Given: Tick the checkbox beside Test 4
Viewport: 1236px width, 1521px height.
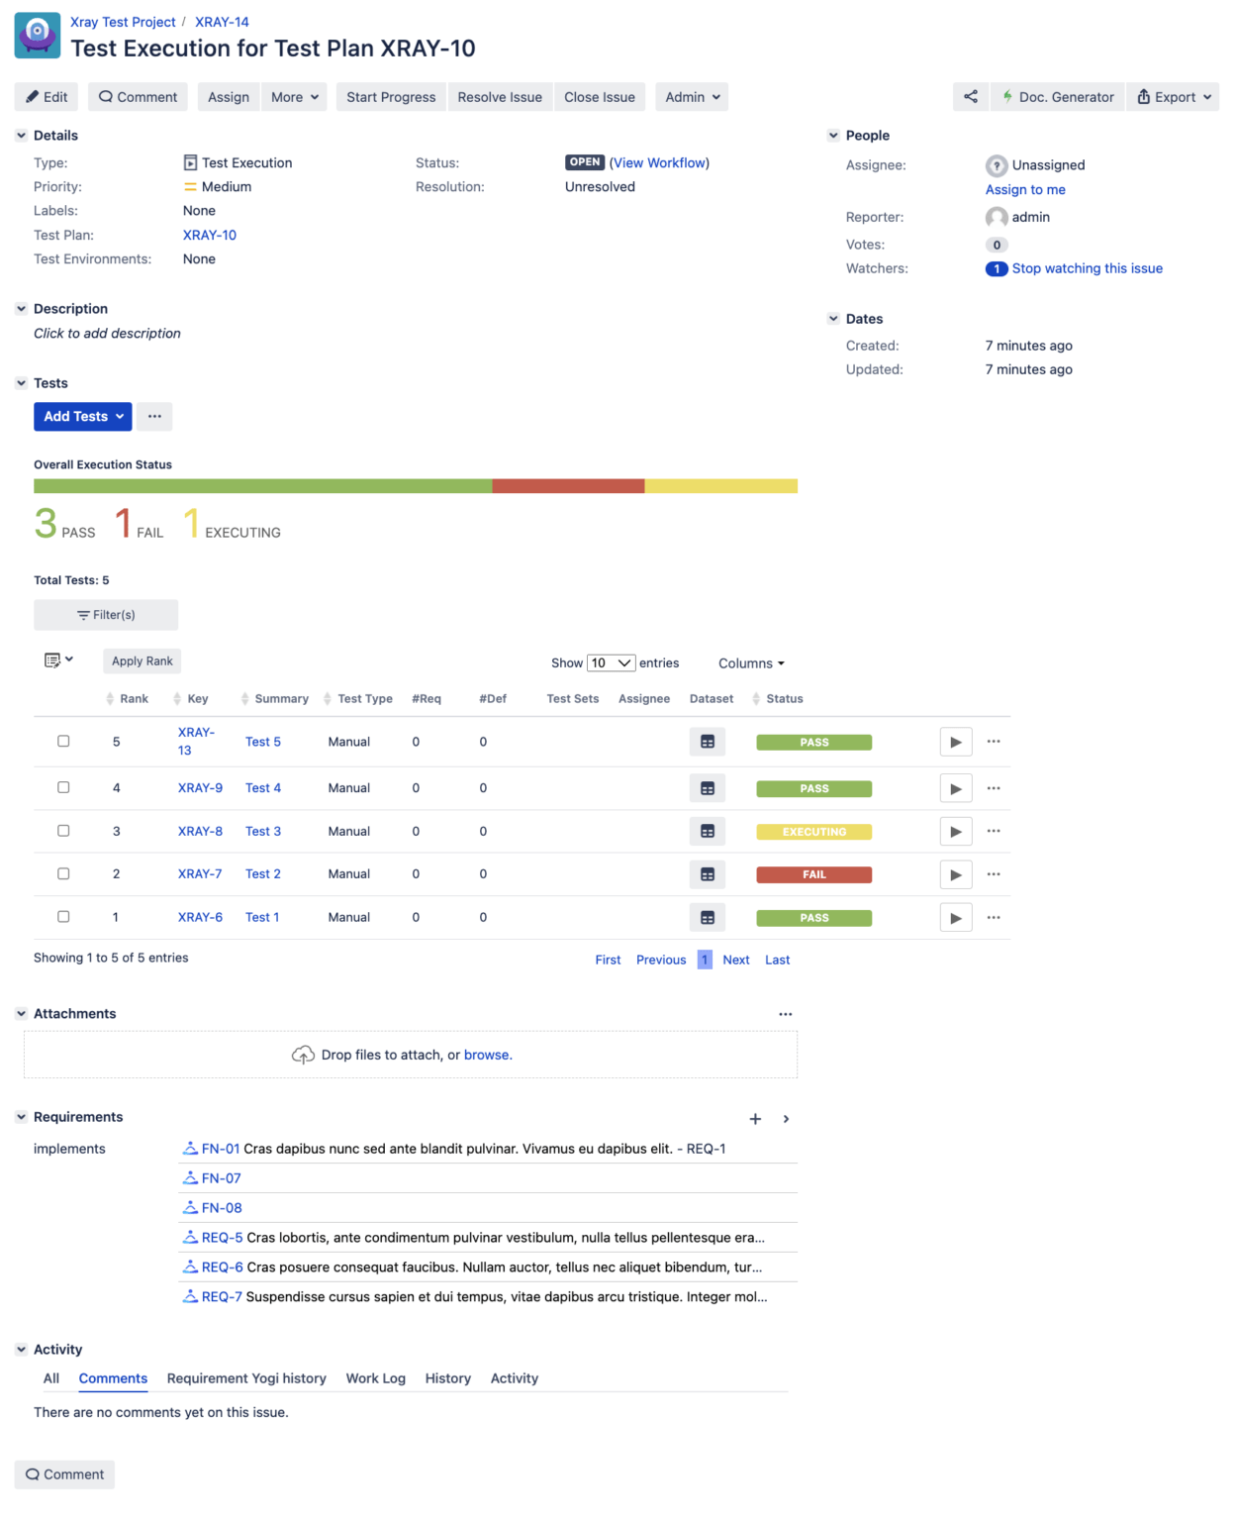Looking at the screenshot, I should (63, 787).
